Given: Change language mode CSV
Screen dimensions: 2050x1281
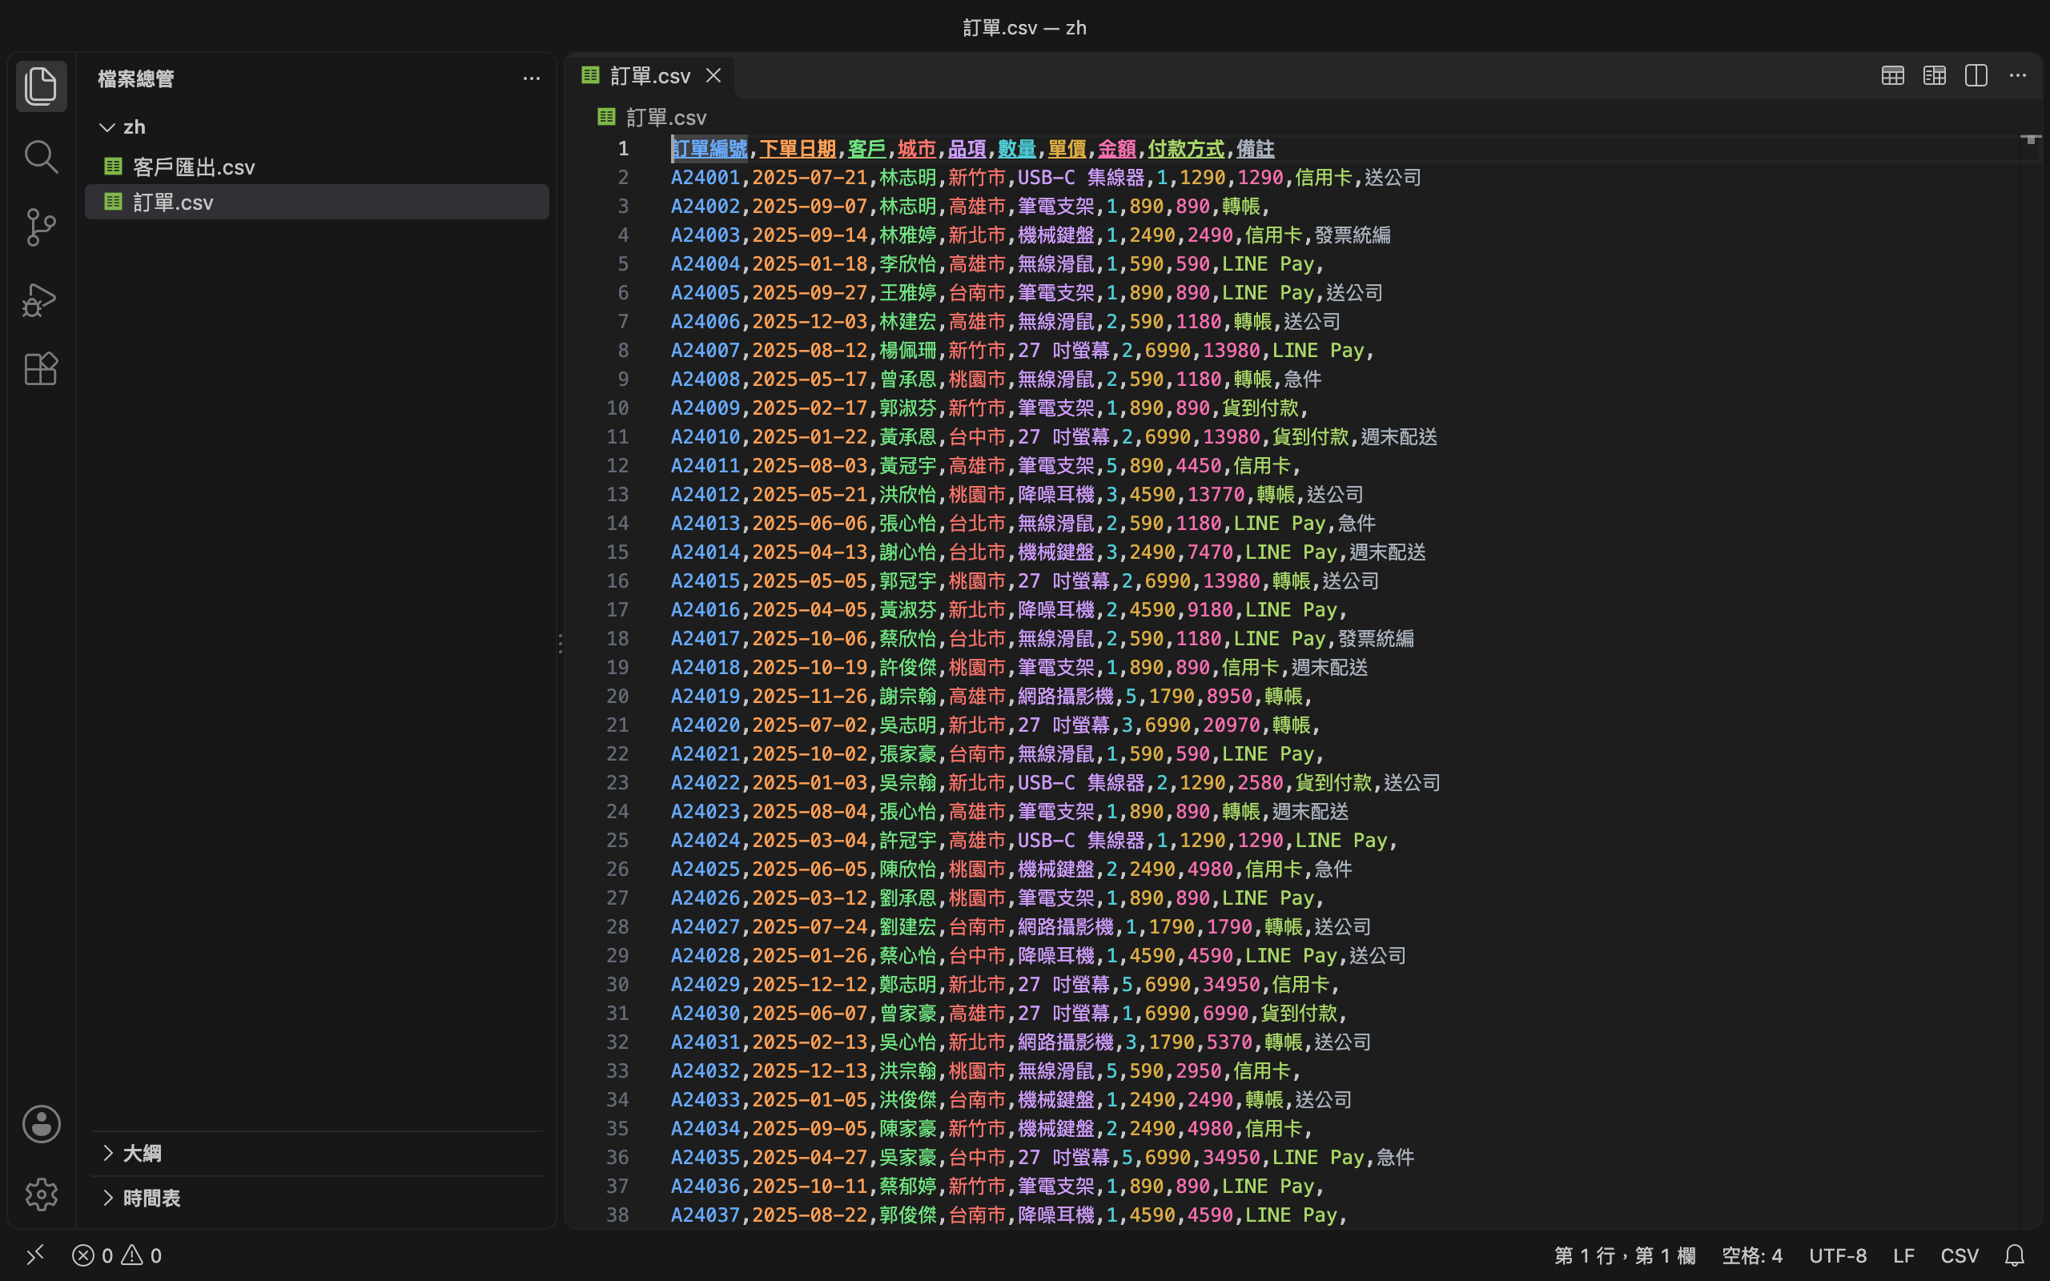Looking at the screenshot, I should [1960, 1255].
